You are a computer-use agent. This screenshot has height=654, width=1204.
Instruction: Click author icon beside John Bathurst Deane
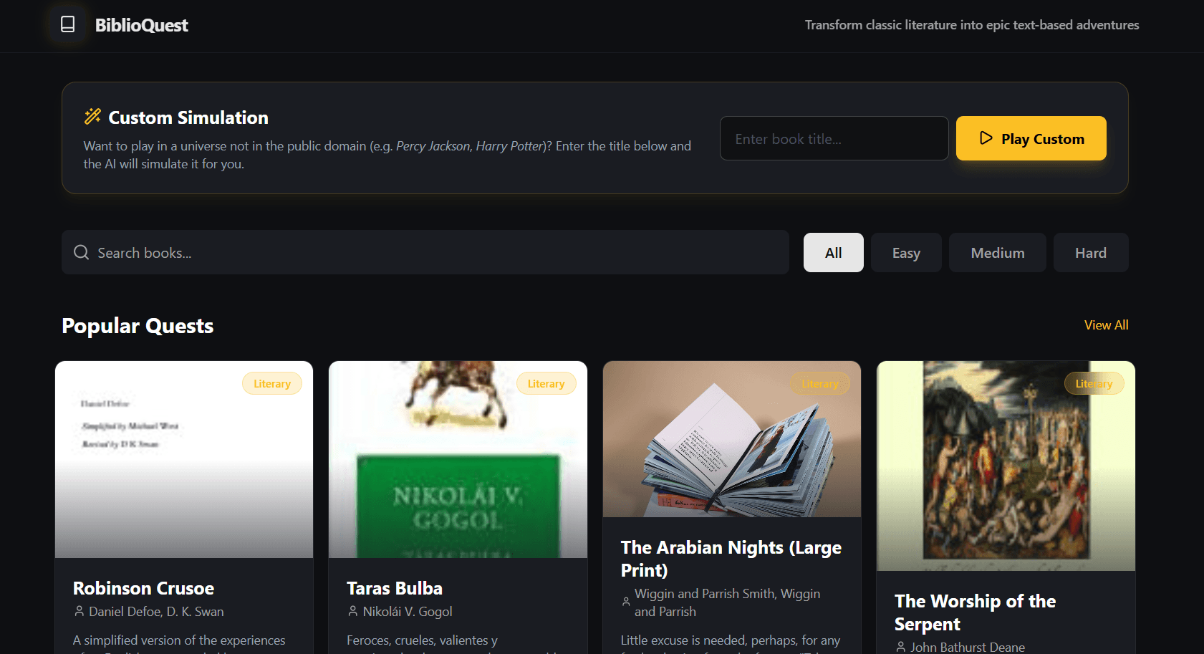(x=900, y=647)
